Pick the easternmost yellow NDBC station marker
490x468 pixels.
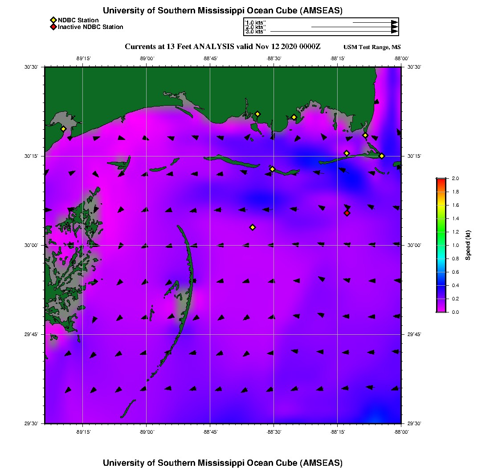point(382,156)
